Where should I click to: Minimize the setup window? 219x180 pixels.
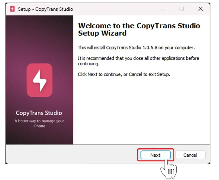[163, 9]
